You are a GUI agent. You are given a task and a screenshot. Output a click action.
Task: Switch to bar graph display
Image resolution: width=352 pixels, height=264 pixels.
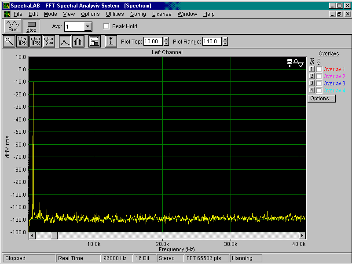(x=78, y=41)
